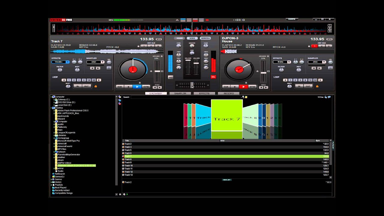Click the left deck BPM tap button
The image size is (384, 216).
(x=159, y=39)
